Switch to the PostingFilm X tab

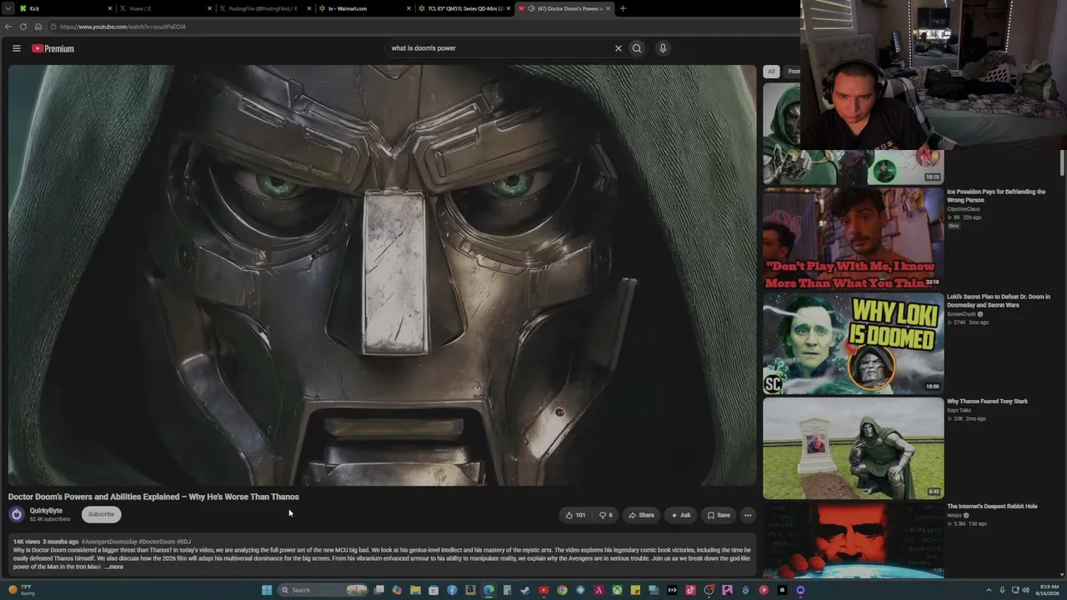(264, 8)
